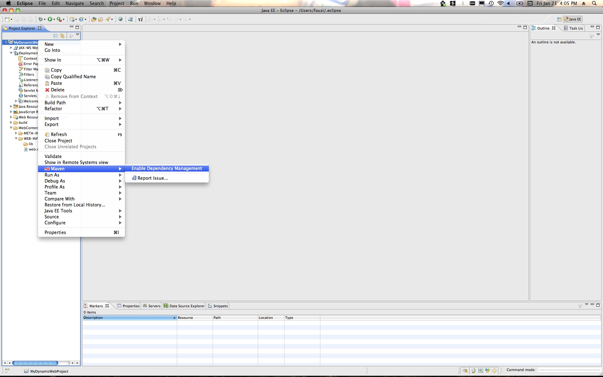Toggle Link with Editor in Project Explorer

[x=62, y=36]
